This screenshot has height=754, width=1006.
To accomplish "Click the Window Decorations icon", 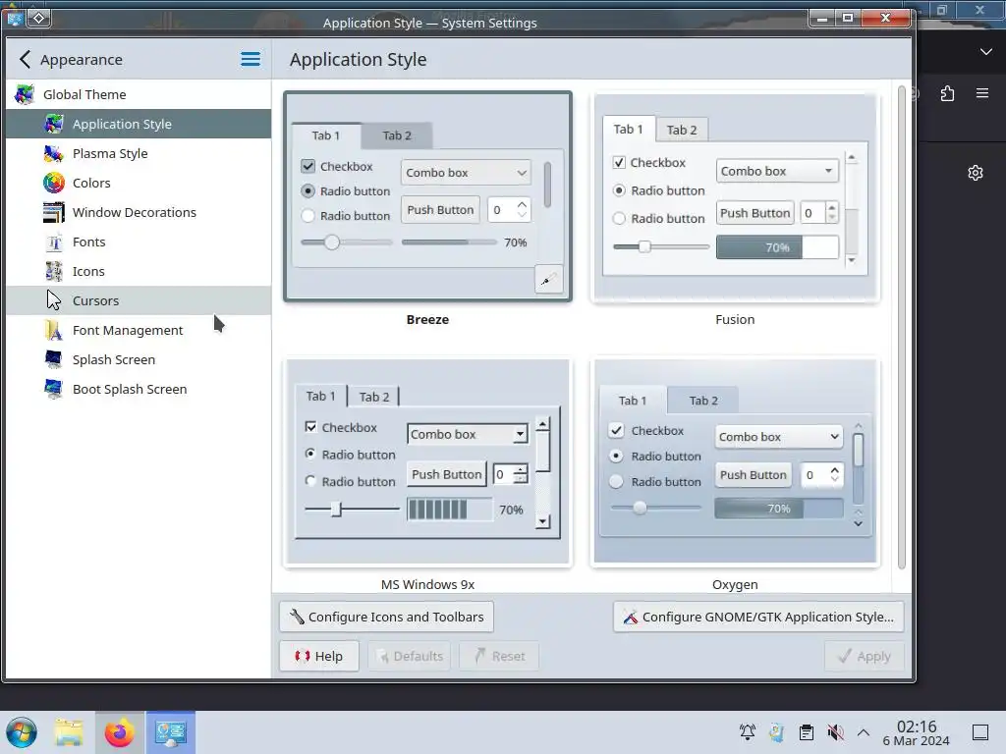I will click(54, 212).
